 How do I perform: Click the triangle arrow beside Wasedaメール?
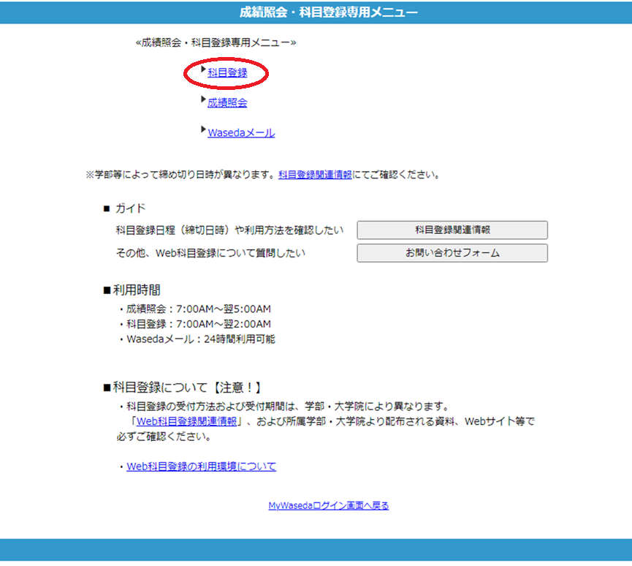[x=204, y=129]
